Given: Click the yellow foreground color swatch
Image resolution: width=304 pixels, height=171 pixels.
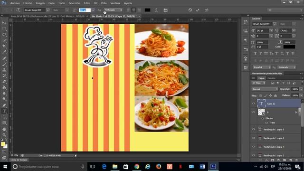Looking at the screenshot, I should coord(3,144).
